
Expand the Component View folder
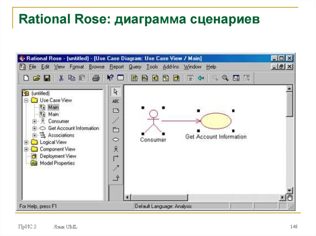point(26,149)
